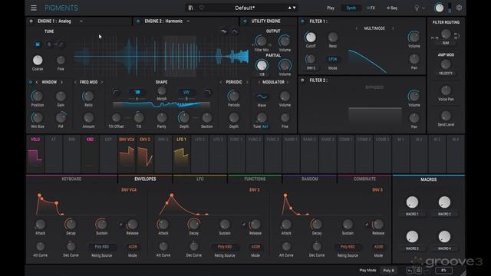Select the LFO 1 modulation source
Image resolution: width=491 pixels, height=276 pixels.
coord(181,154)
